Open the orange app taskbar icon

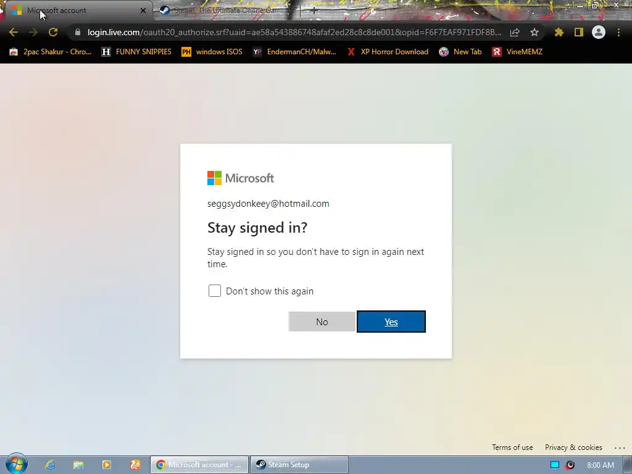click(135, 465)
